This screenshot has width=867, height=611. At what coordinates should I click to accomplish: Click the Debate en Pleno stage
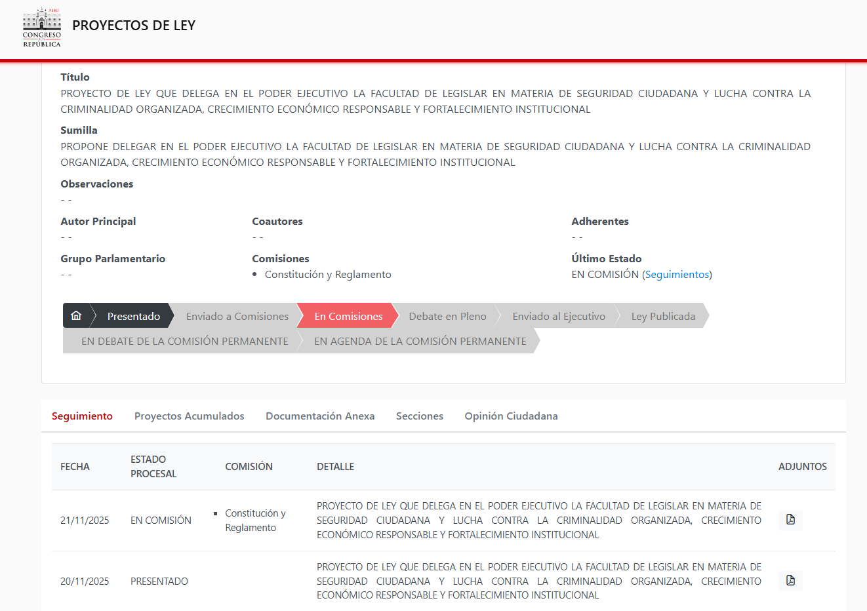447,315
